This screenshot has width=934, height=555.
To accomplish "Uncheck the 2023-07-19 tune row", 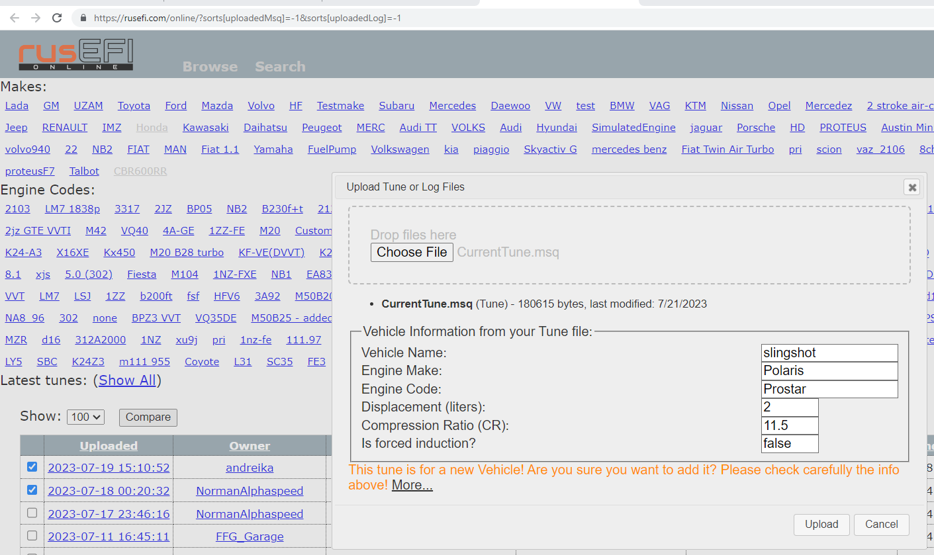I will pos(31,467).
